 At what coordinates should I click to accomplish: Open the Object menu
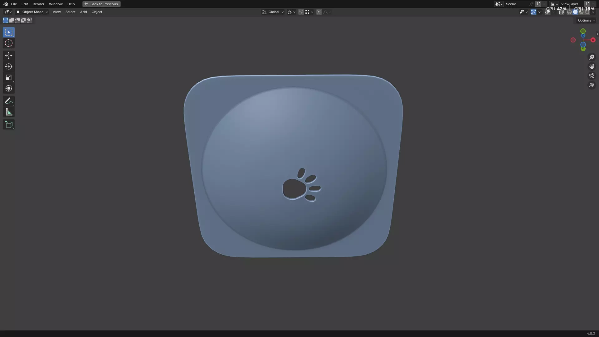click(x=97, y=12)
